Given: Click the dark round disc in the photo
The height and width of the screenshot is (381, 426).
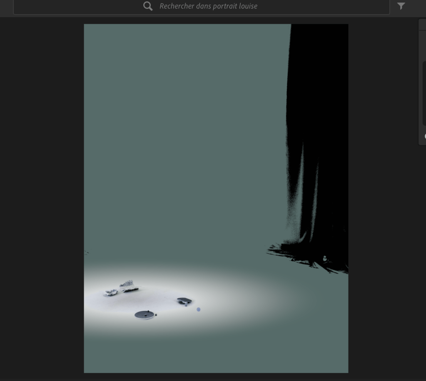Looking at the screenshot, I should (144, 315).
